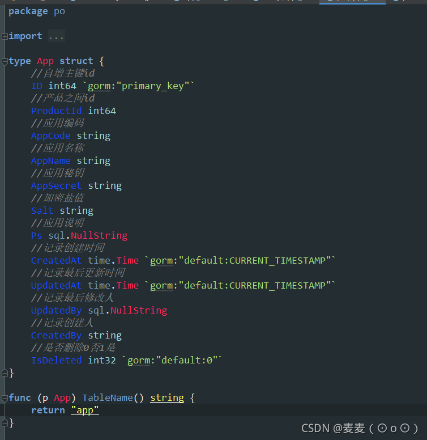Click the 'int32' type
427x440 pixels.
coord(102,360)
